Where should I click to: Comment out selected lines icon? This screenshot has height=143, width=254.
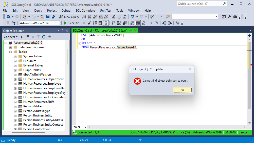tap(151, 23)
